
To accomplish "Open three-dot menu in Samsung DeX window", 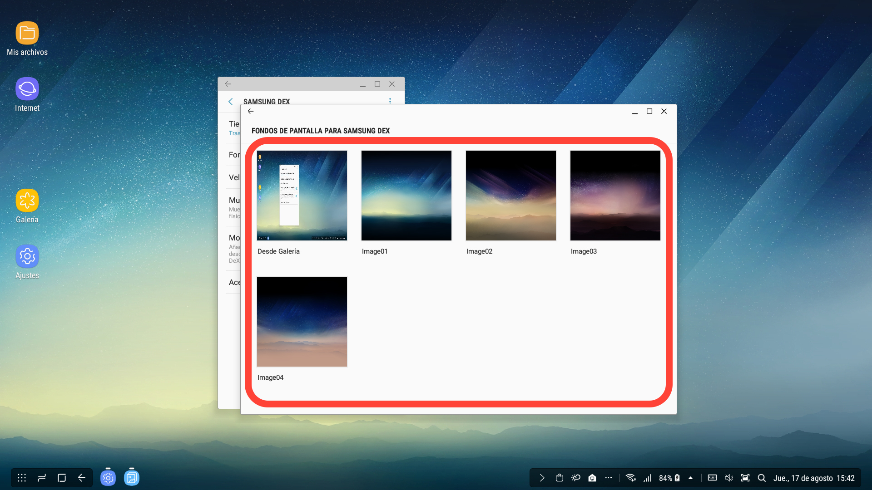I will 390,101.
